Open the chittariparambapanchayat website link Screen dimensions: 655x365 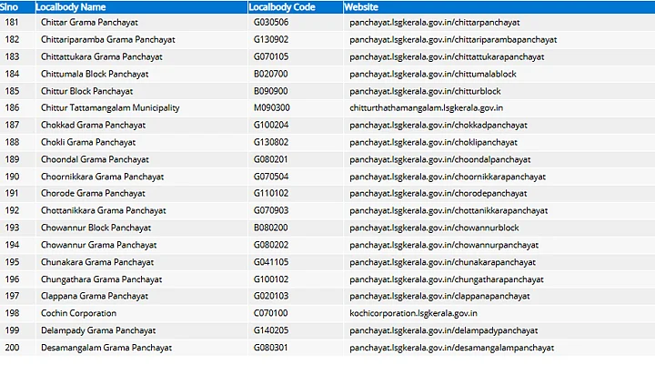point(453,39)
